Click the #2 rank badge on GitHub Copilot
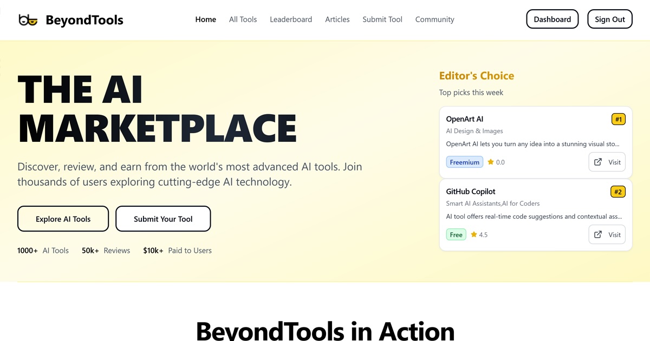 click(618, 191)
